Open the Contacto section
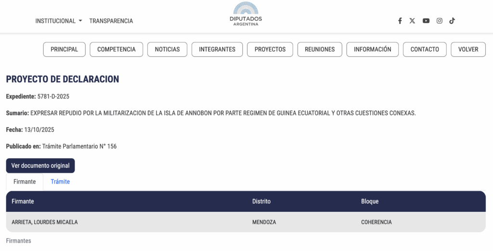Viewport: 493px width, 251px height. (x=425, y=49)
